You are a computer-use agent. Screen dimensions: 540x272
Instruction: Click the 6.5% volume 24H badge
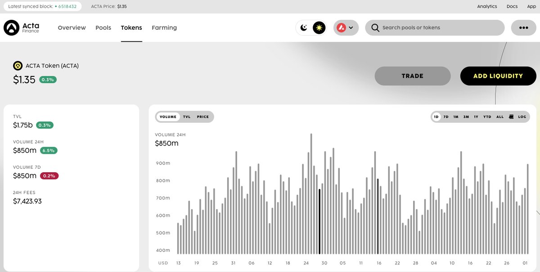point(49,151)
